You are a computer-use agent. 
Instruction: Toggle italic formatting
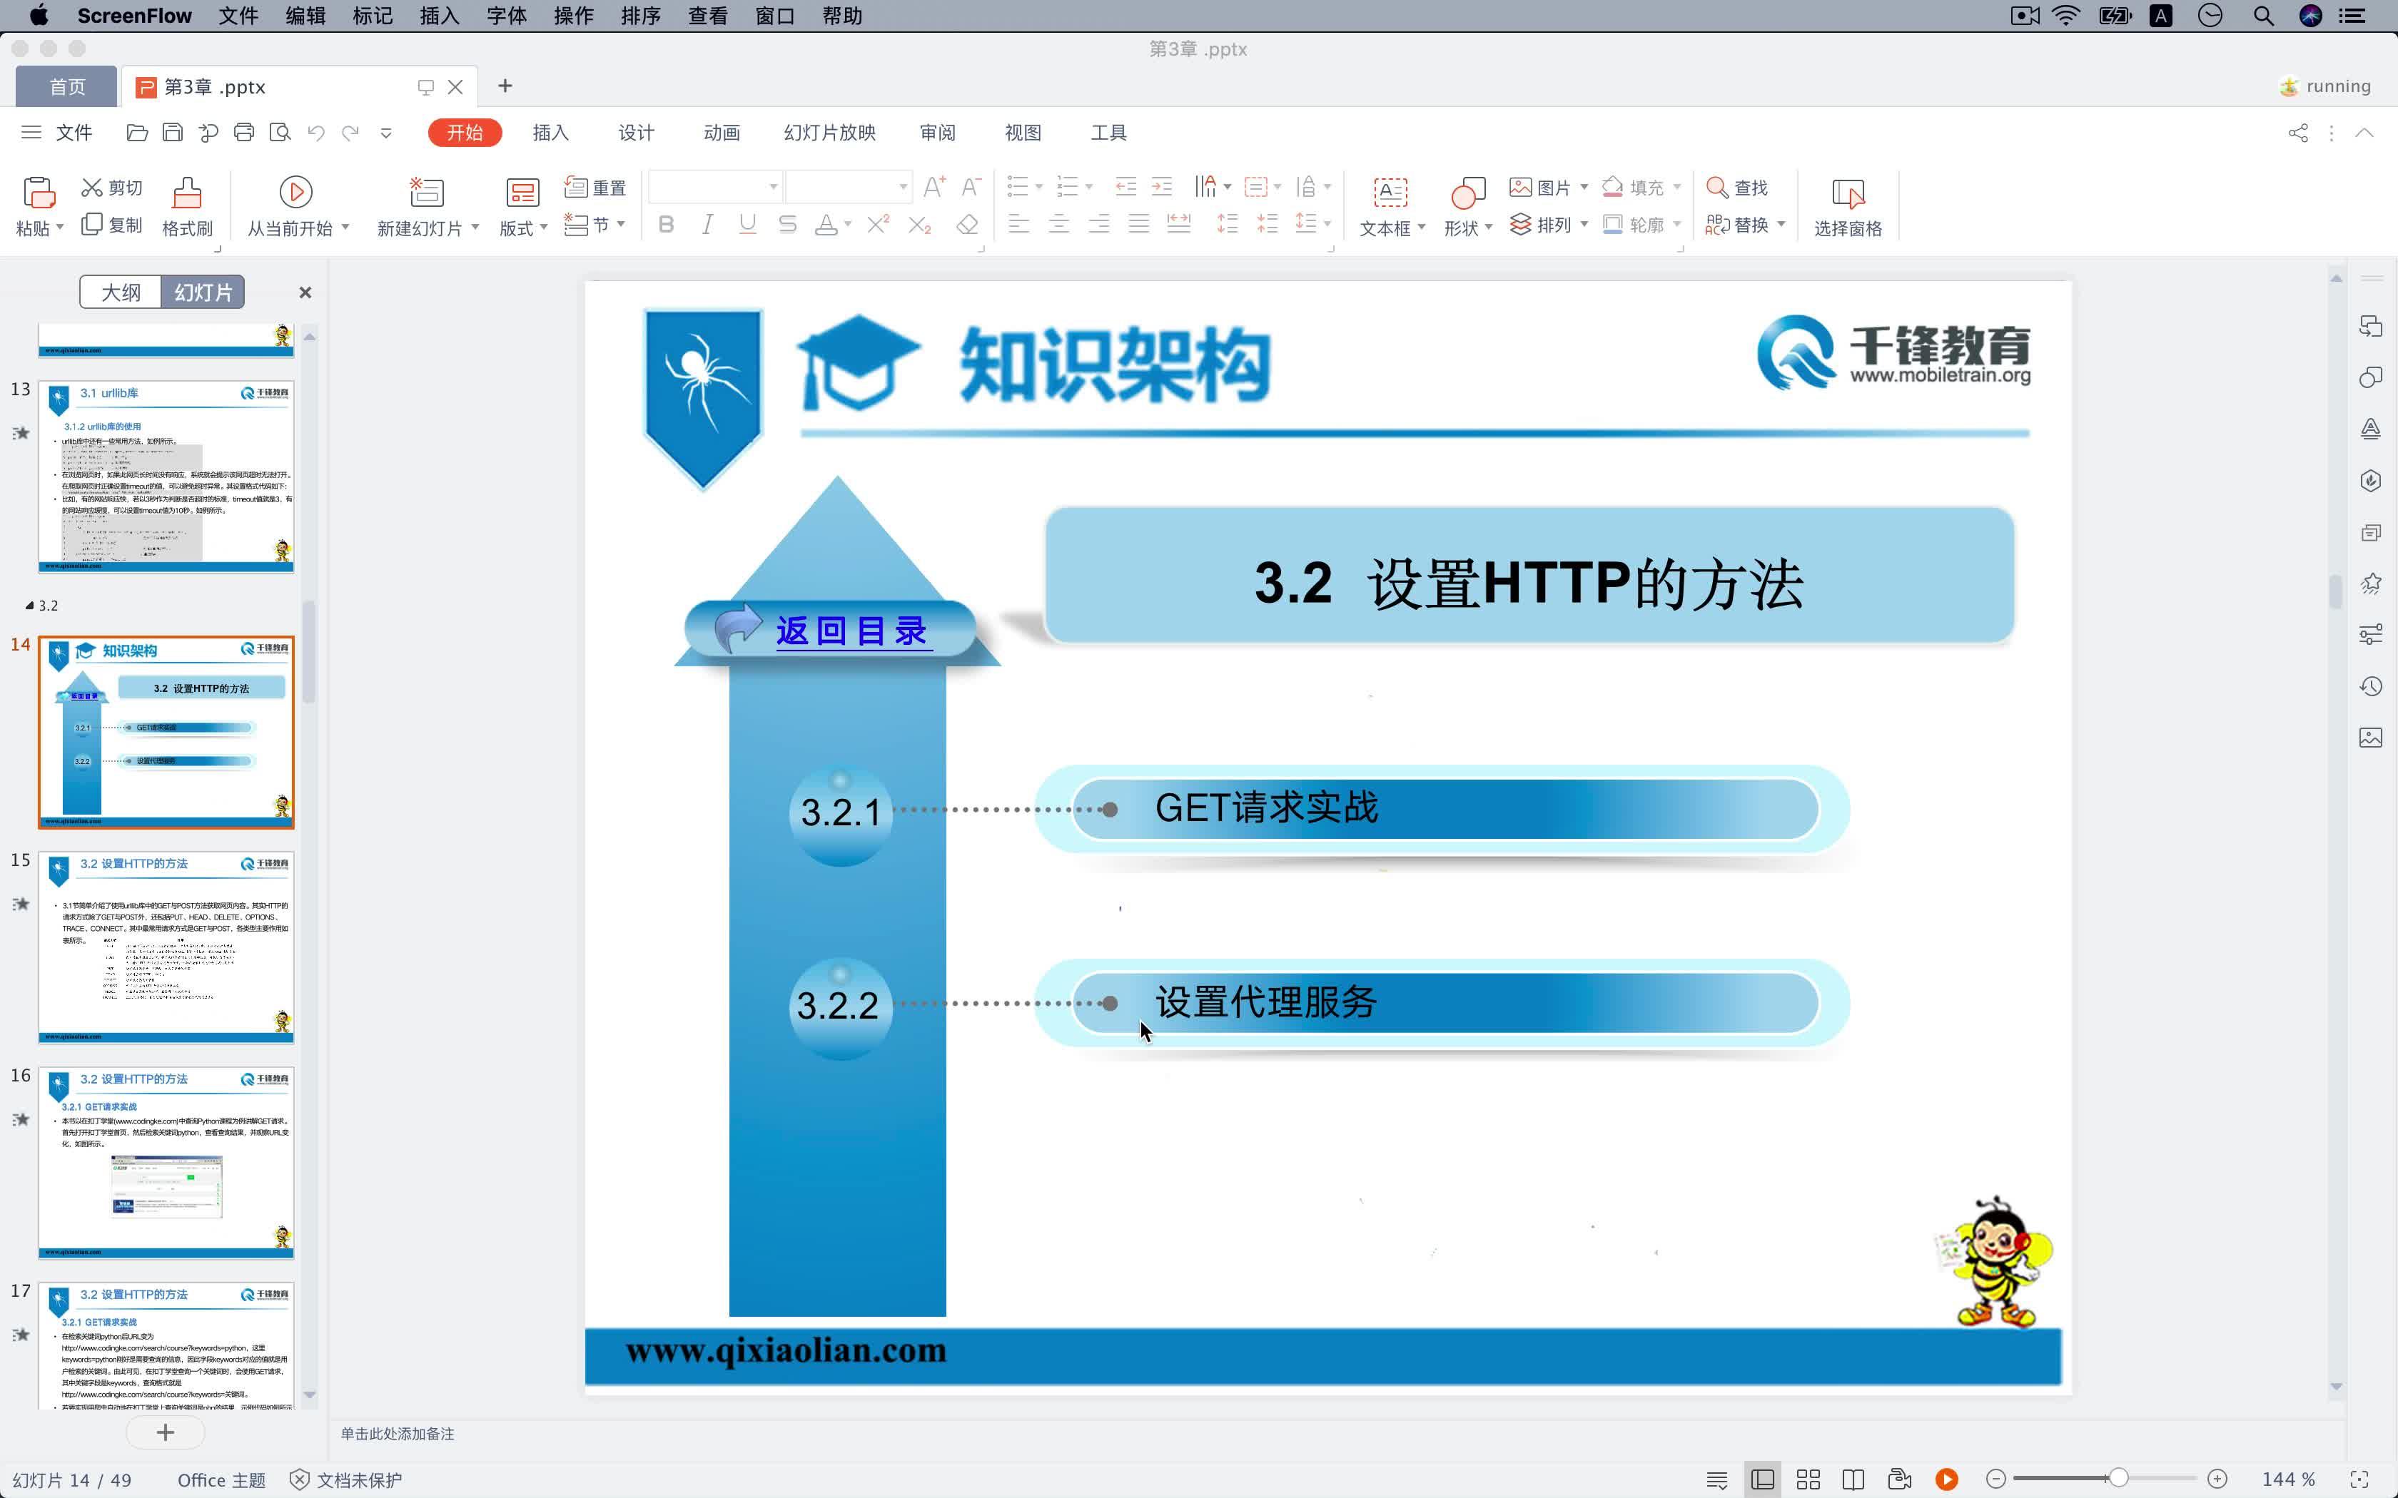707,225
